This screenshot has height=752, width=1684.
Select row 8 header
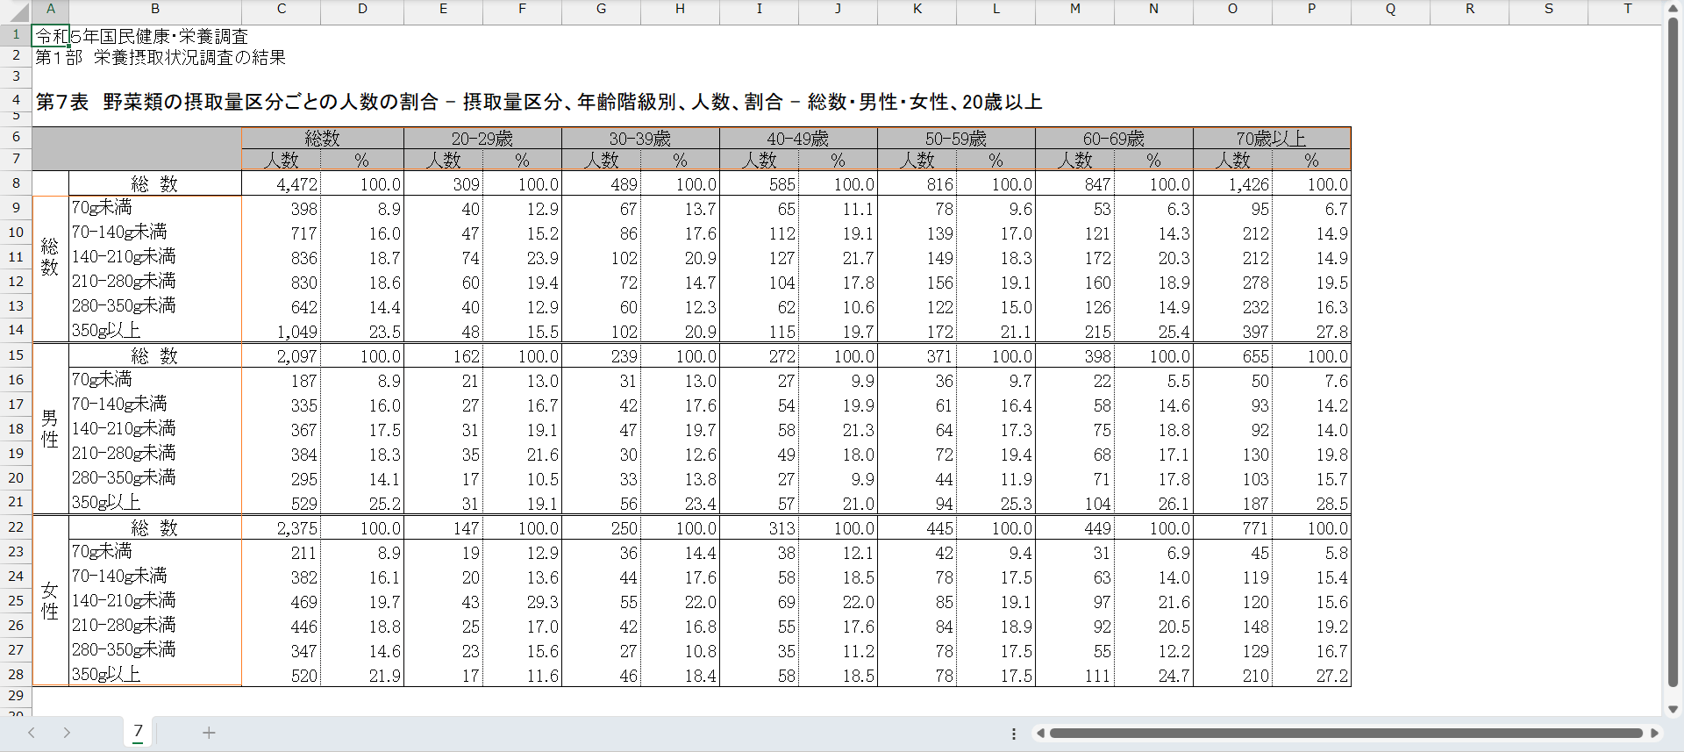pyautogui.click(x=16, y=183)
